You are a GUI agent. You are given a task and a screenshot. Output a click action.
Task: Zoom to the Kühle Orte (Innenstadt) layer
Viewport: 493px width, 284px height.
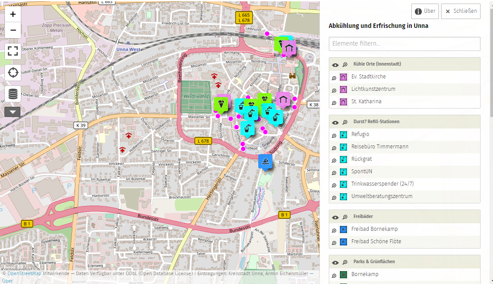click(x=345, y=65)
